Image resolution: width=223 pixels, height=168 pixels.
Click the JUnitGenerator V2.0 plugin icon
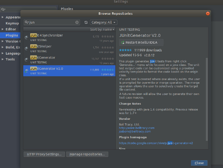tap(27, 71)
